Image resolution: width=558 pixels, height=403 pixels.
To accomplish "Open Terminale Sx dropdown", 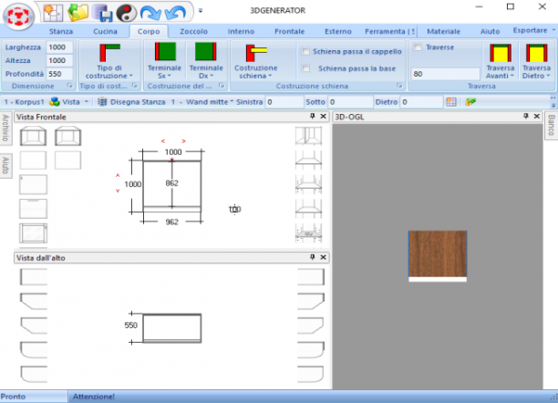I will (x=164, y=60).
